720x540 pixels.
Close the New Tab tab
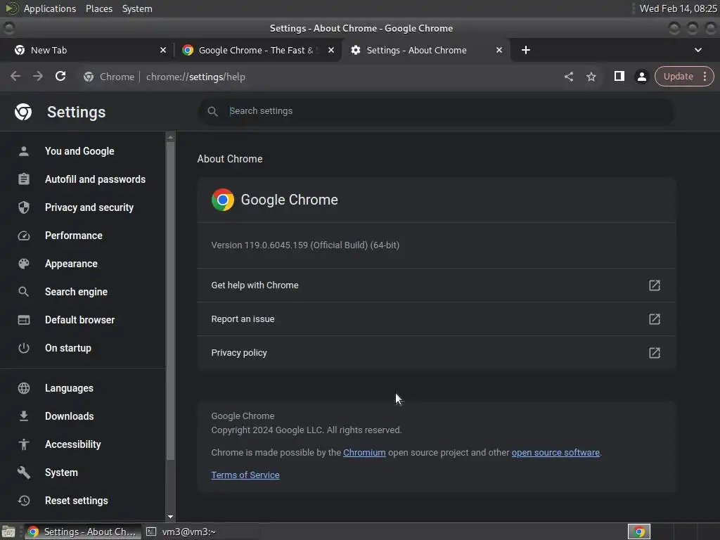point(163,50)
